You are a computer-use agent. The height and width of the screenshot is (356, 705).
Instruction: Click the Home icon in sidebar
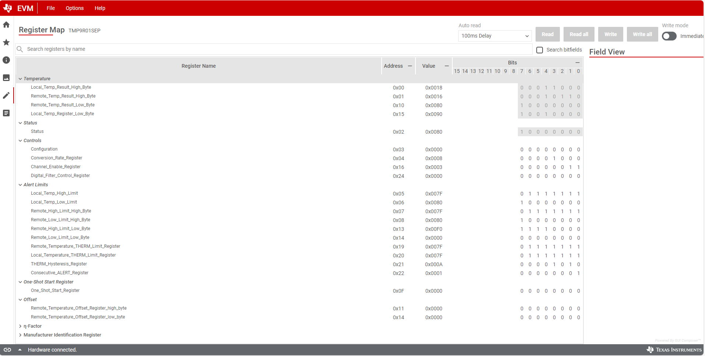(x=6, y=25)
